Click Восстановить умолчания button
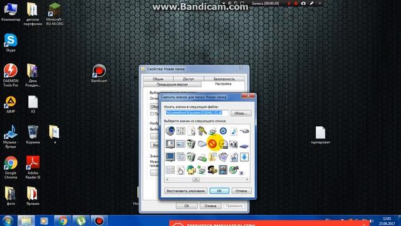Image resolution: width=401 pixels, height=226 pixels. [185, 191]
